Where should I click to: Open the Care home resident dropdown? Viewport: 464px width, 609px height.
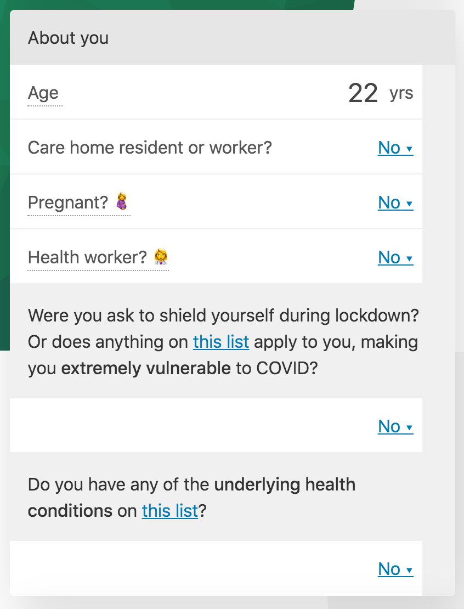tap(395, 148)
